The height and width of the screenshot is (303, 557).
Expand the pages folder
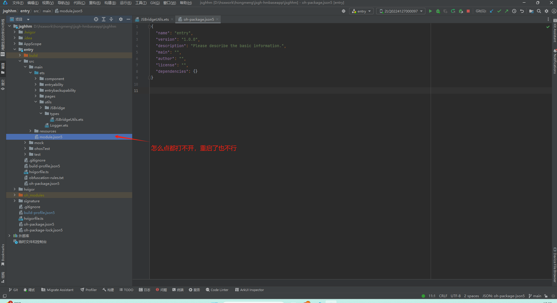click(x=36, y=96)
